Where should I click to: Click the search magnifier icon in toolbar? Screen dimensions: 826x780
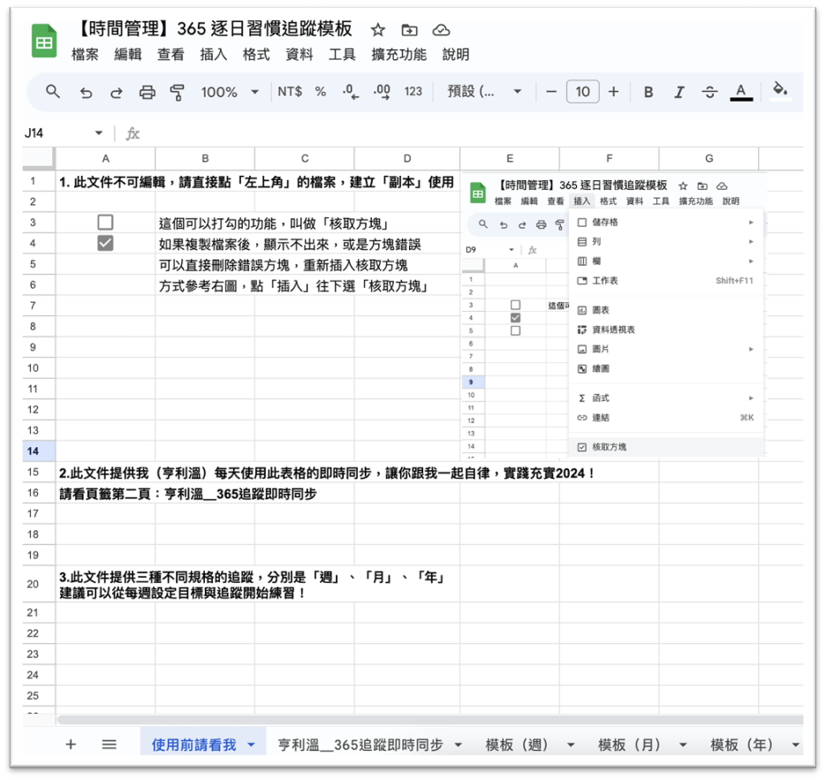53,92
